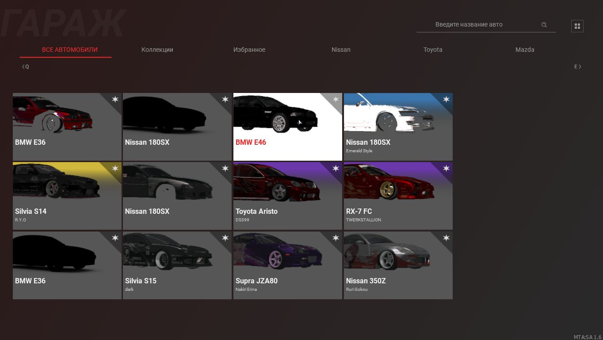Switch to the ВСЕ АВТОМОБИЛИ tab

click(x=70, y=50)
